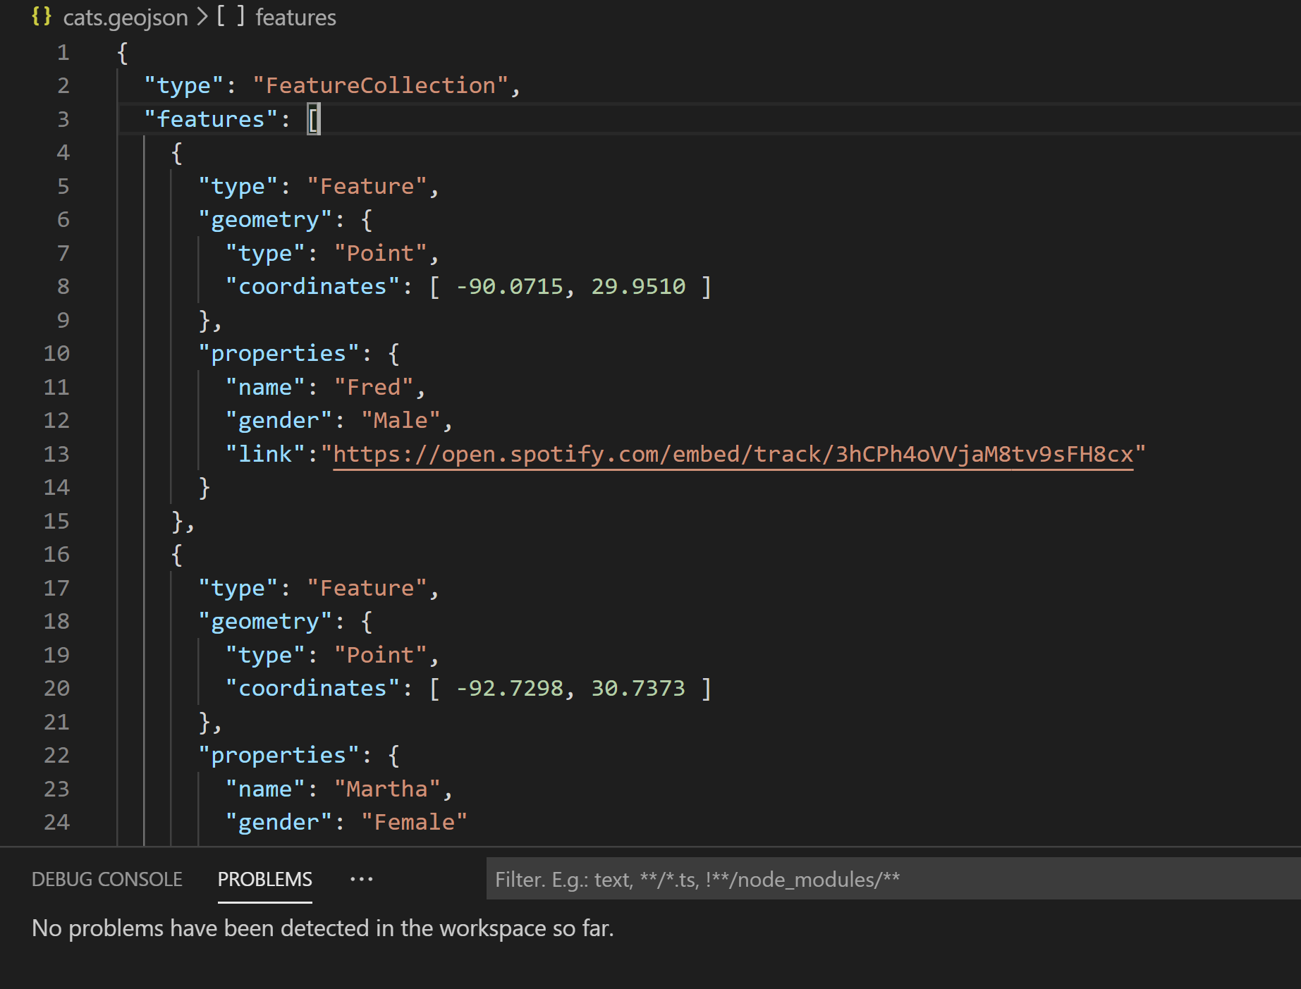
Task: Click the "FeatureCollection" string value
Action: coord(381,85)
